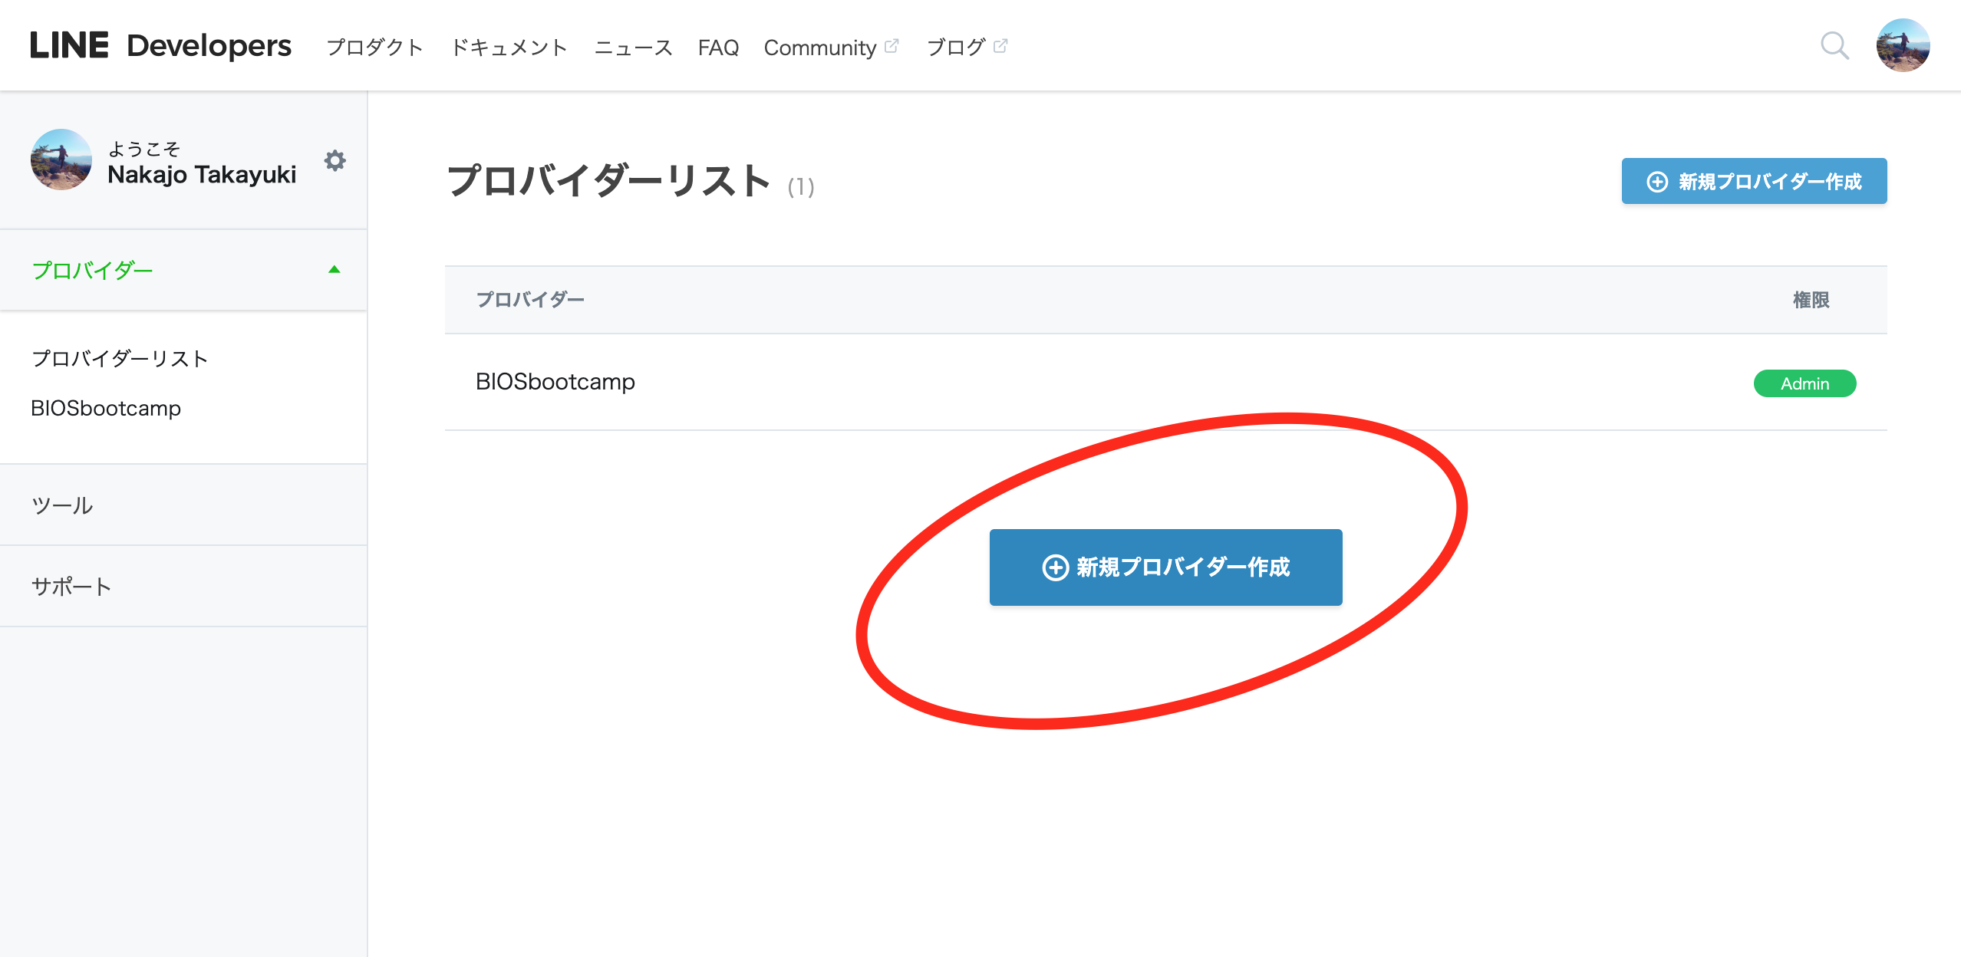Open the Community external link
The height and width of the screenshot is (957, 1961).
(831, 48)
